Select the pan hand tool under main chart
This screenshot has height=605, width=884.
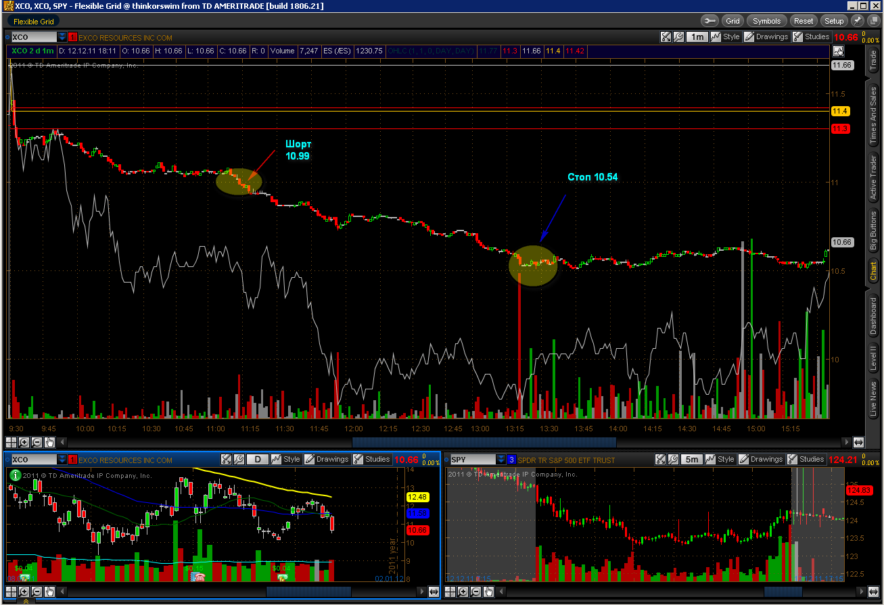pos(49,442)
